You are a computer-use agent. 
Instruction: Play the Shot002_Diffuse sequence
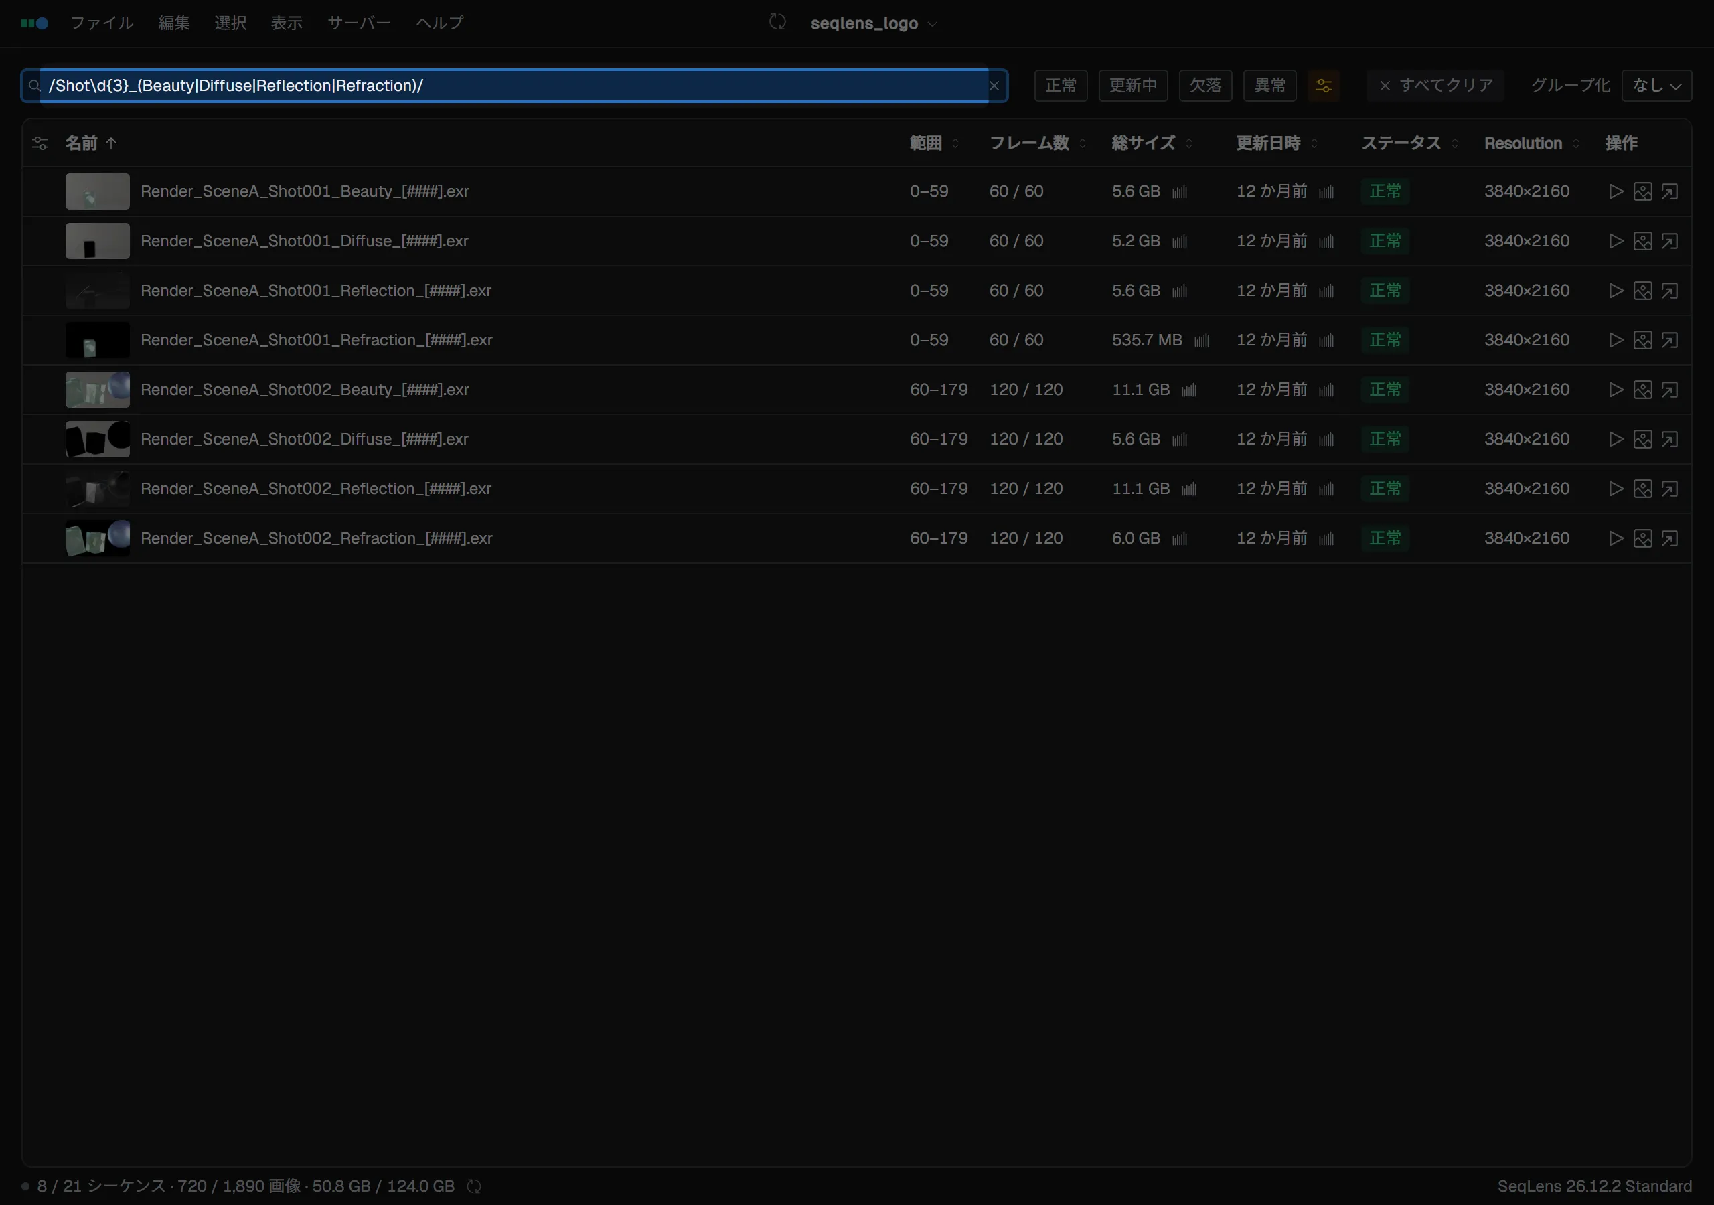click(1616, 439)
